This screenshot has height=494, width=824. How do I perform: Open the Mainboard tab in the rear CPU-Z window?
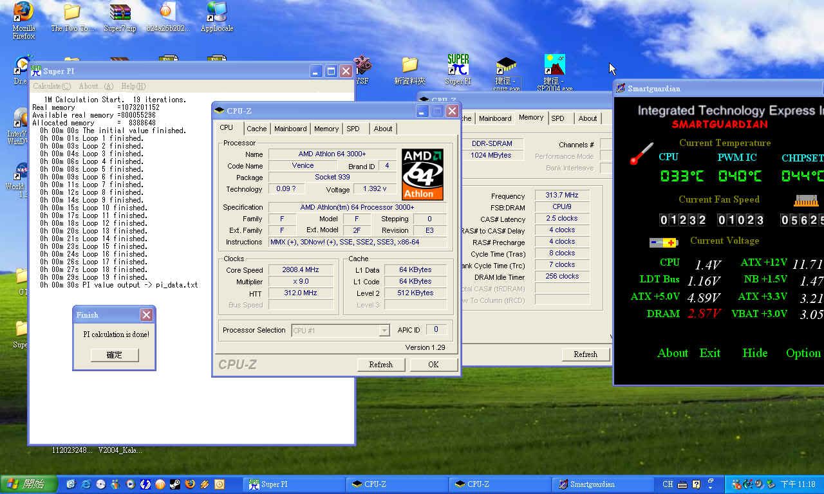495,118
